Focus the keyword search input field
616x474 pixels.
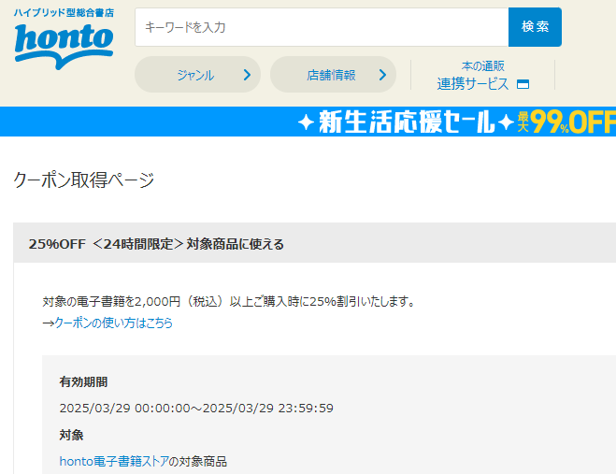(322, 27)
